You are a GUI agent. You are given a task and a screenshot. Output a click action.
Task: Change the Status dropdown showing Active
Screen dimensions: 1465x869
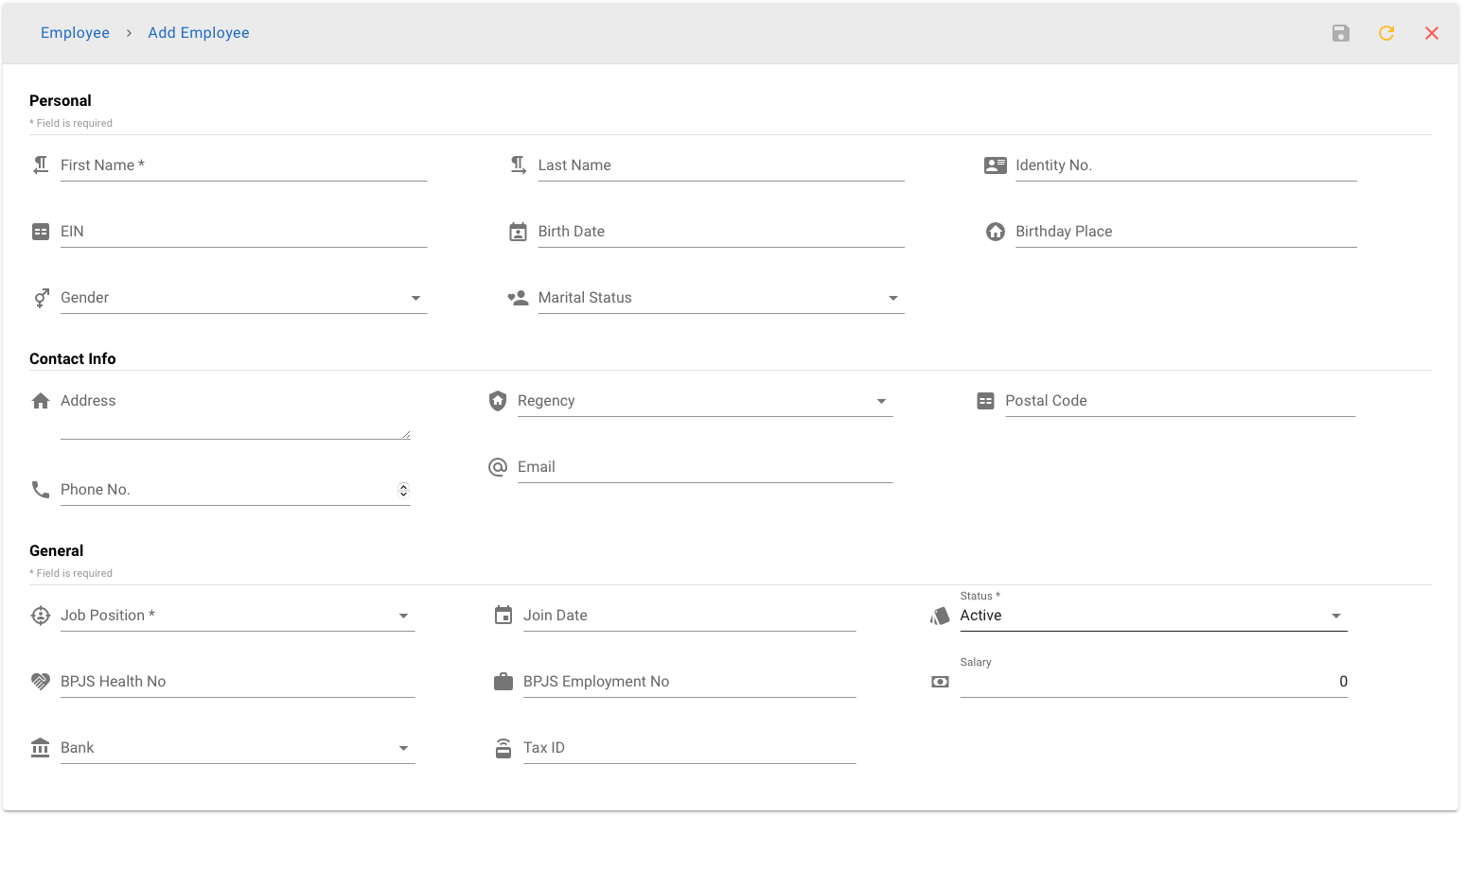click(1153, 616)
